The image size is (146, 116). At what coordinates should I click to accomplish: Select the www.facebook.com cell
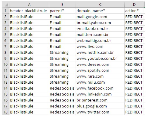(100, 88)
